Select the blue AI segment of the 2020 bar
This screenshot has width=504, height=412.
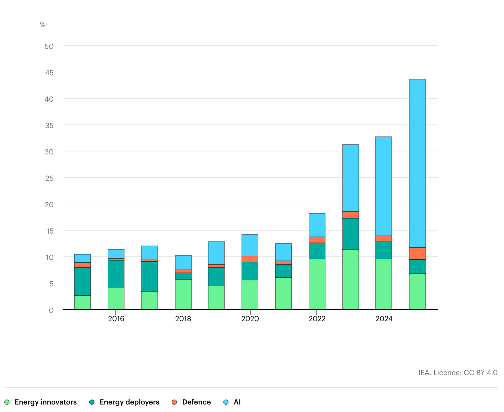point(250,245)
